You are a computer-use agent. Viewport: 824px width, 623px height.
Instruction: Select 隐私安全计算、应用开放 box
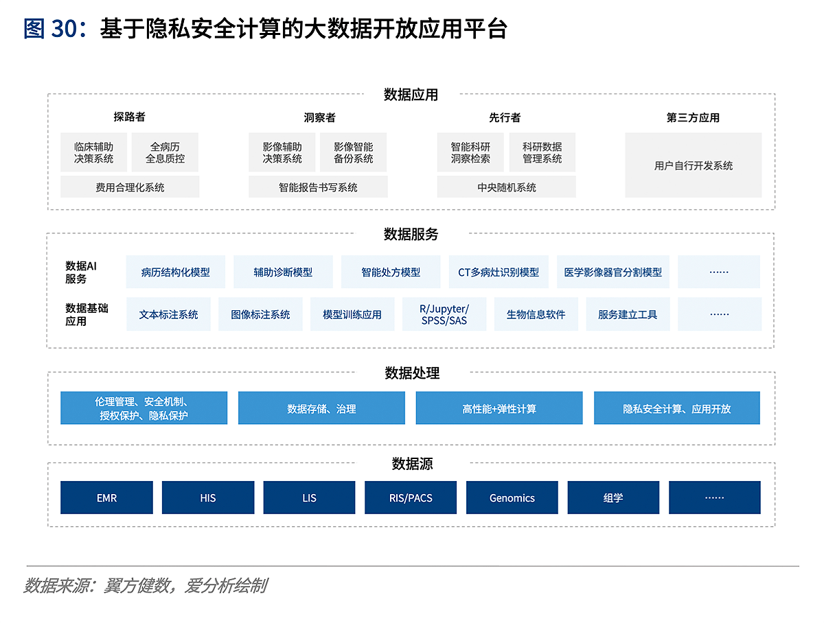pos(677,408)
